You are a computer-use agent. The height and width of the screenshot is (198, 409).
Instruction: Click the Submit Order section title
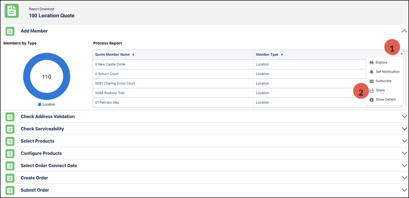click(x=35, y=190)
